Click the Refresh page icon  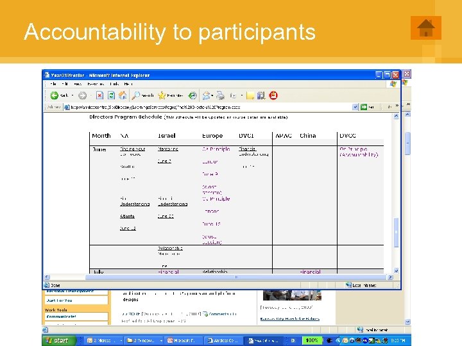(111, 95)
